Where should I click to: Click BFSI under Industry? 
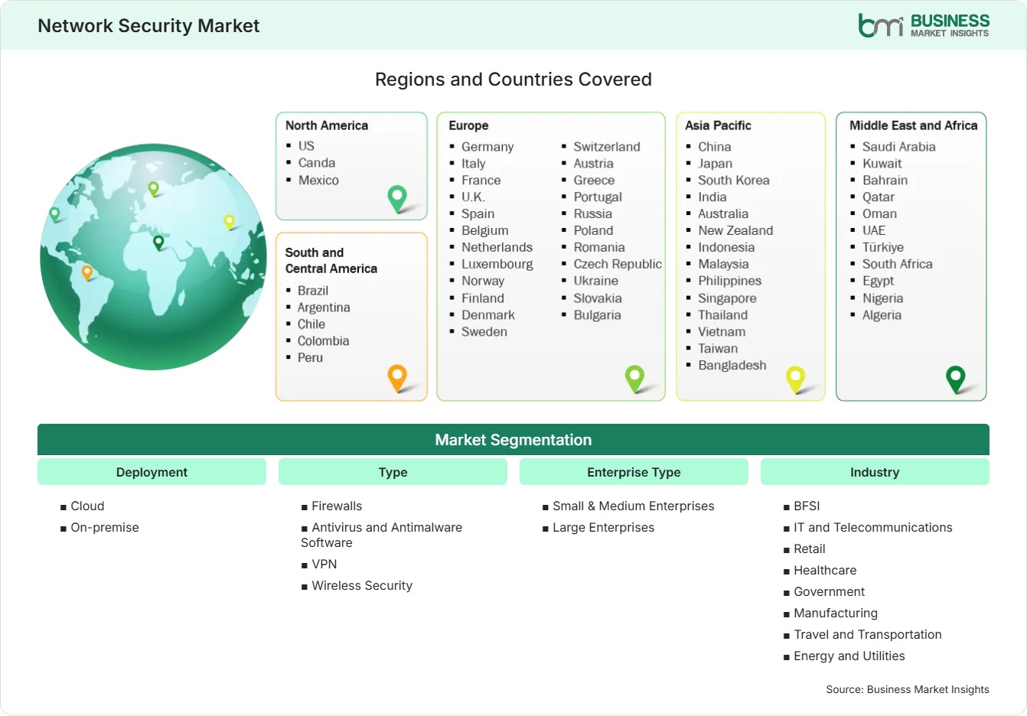807,506
